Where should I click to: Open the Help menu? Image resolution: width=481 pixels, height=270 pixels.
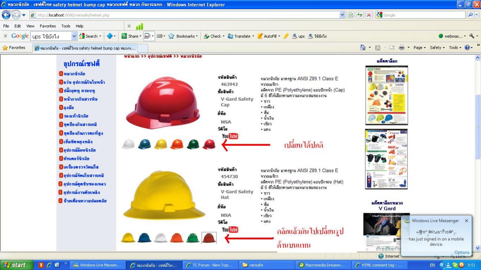coord(80,26)
